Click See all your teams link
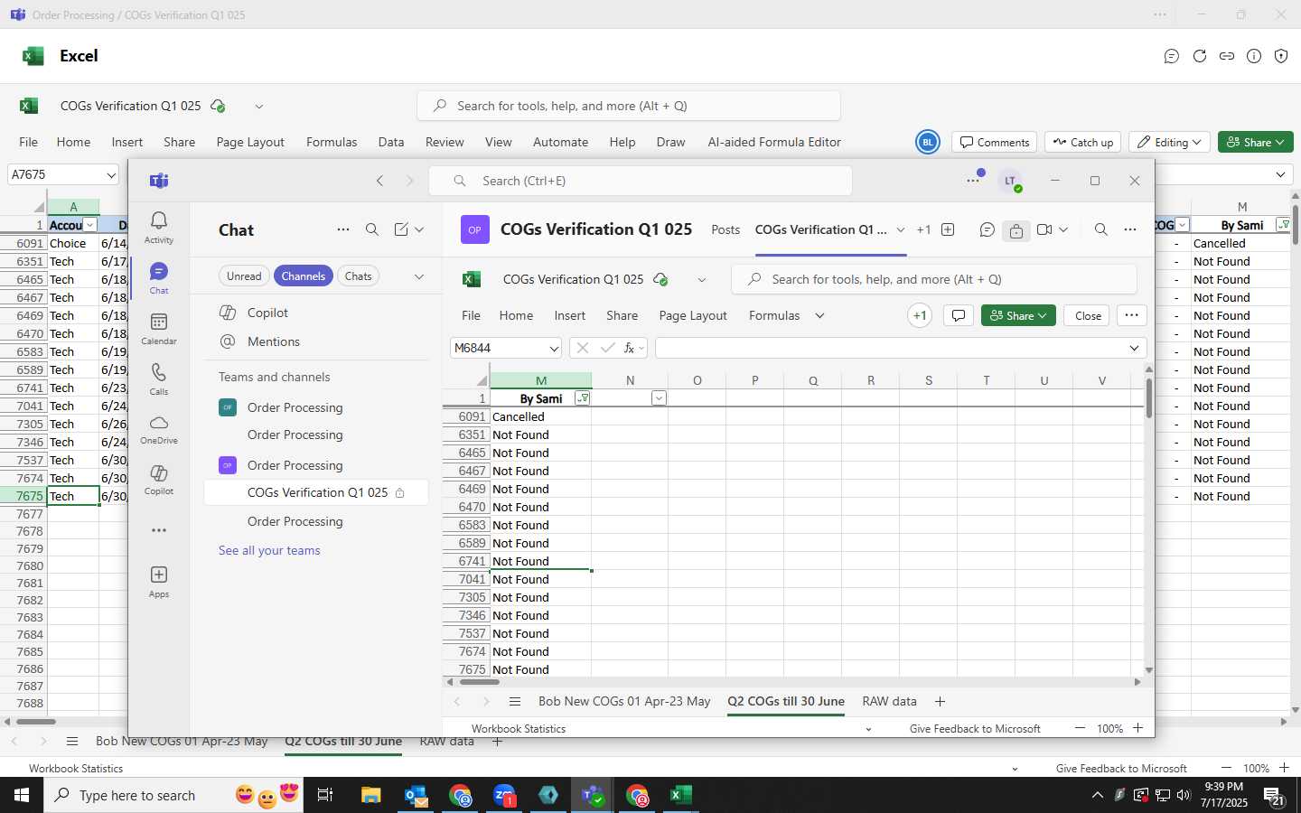Image resolution: width=1301 pixels, height=813 pixels. [x=269, y=550]
